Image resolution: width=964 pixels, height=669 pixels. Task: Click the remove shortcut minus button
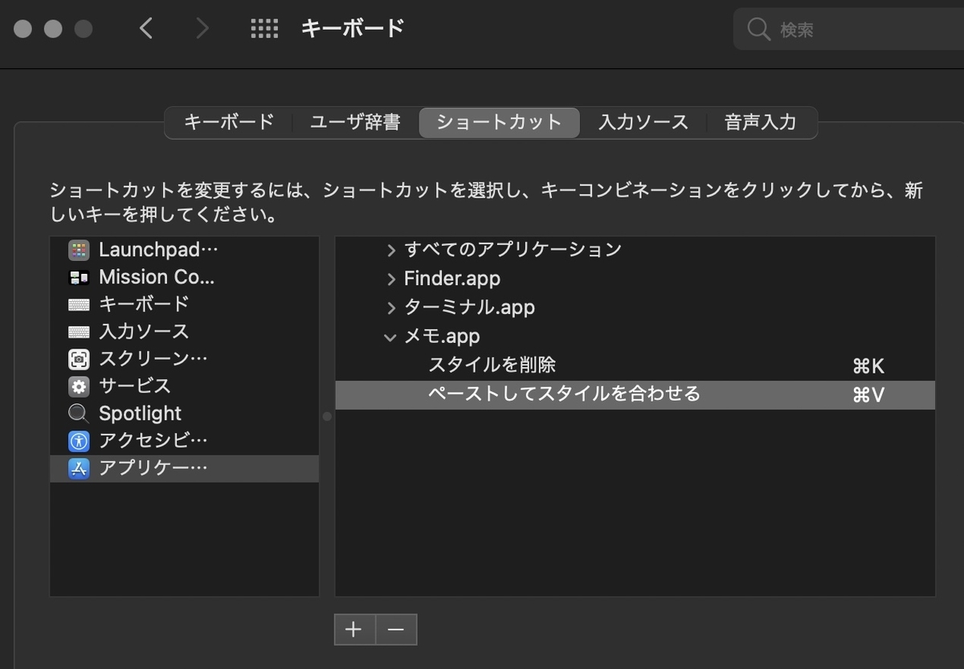[x=395, y=630]
